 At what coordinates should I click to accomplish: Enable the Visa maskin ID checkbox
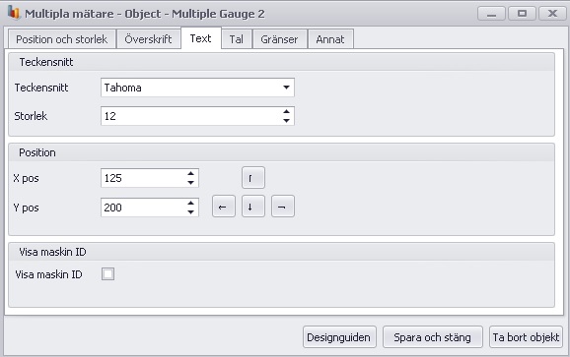click(x=107, y=274)
